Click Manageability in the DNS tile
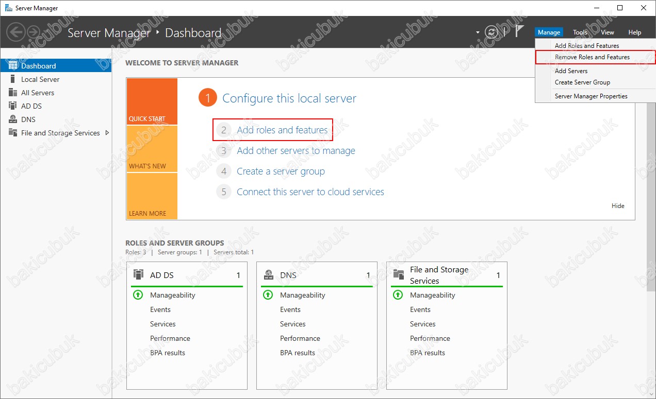Image resolution: width=656 pixels, height=399 pixels. (x=303, y=295)
